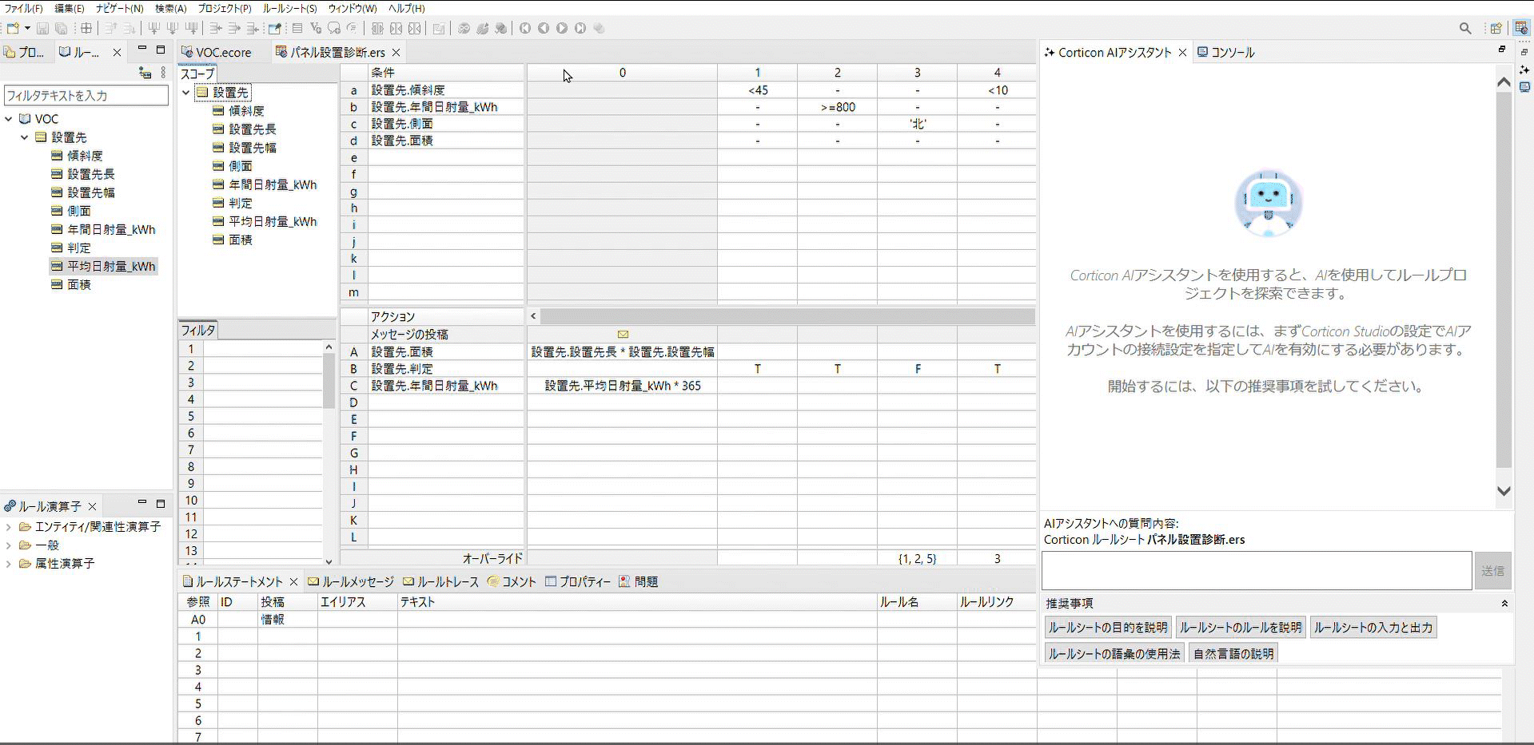Expand エンティティ/関連性演算子 folder
The height and width of the screenshot is (745, 1534).
(9, 527)
